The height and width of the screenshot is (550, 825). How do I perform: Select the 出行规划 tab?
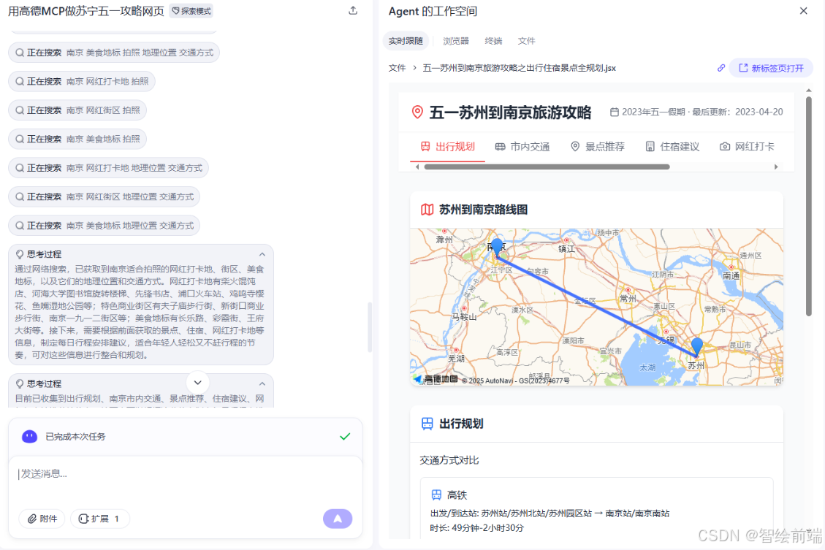click(448, 147)
